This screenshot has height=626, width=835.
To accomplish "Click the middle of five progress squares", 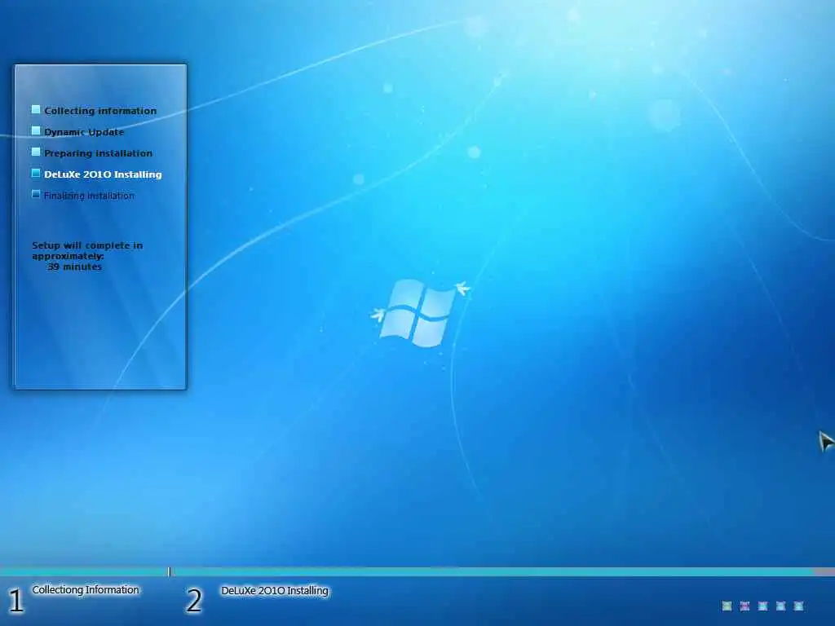I will [762, 606].
